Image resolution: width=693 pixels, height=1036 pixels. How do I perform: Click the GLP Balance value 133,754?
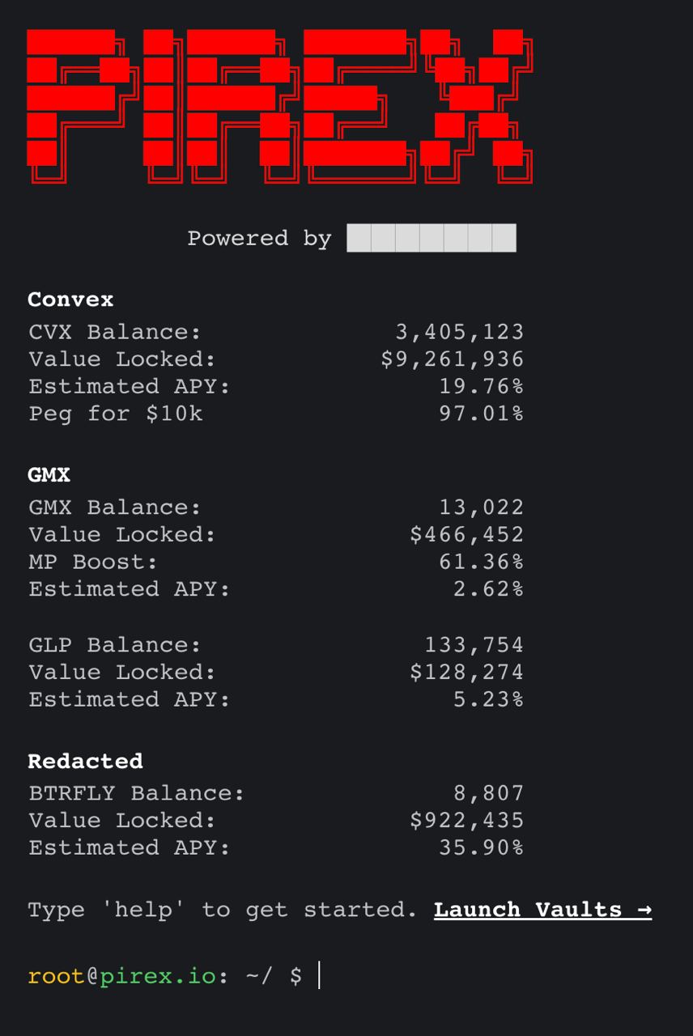point(474,645)
